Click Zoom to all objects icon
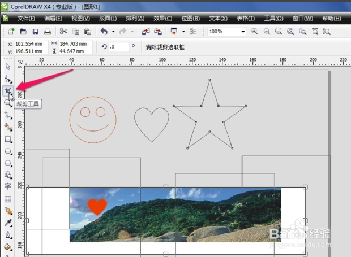Viewport: 351px width, 257px height. pyautogui.click(x=290, y=32)
